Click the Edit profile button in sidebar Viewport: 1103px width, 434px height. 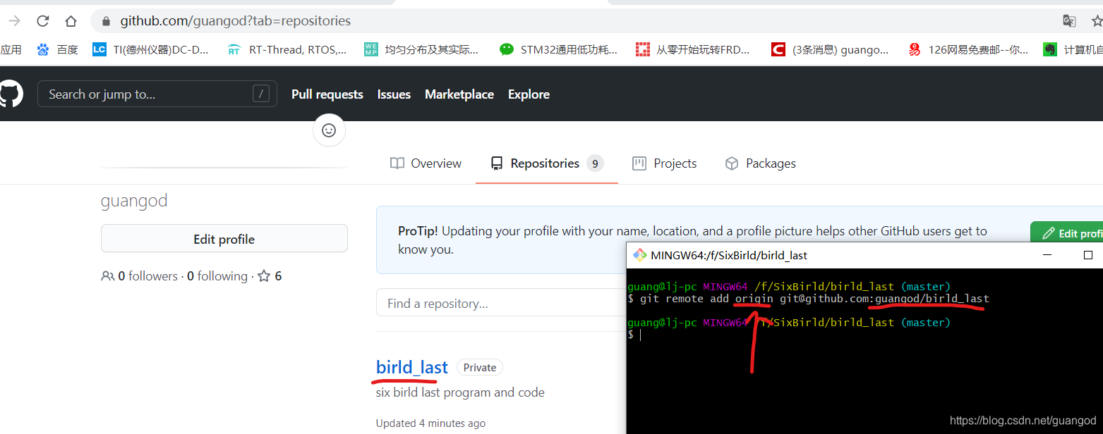coord(224,239)
